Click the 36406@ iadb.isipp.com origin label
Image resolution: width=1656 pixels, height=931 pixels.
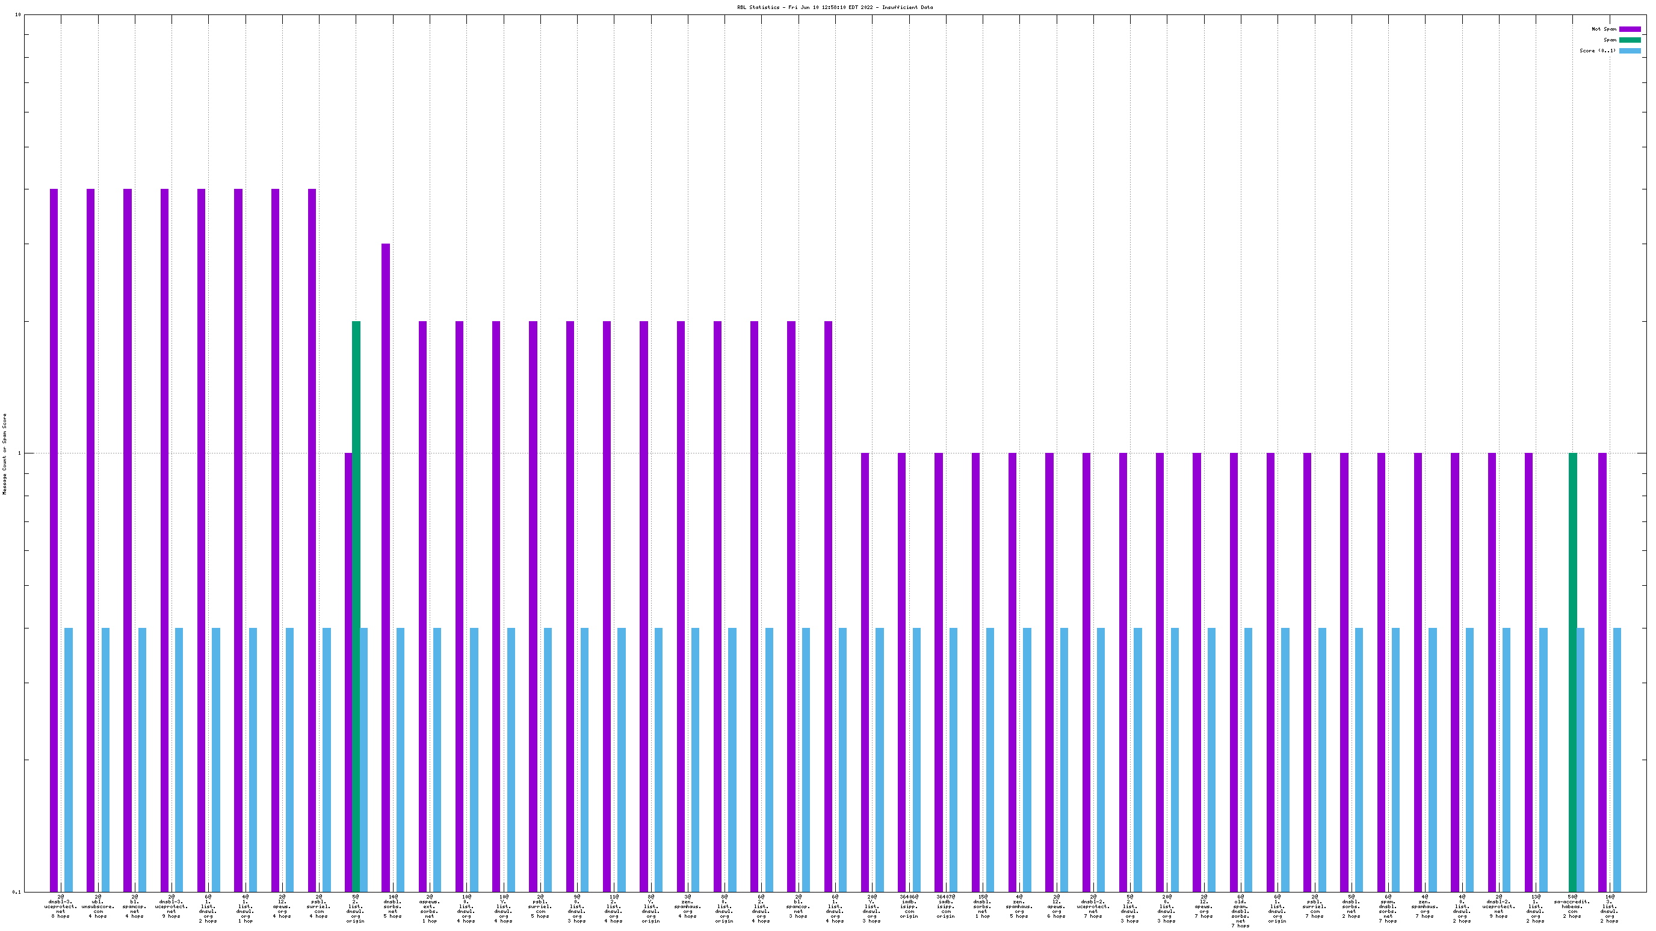909,906
